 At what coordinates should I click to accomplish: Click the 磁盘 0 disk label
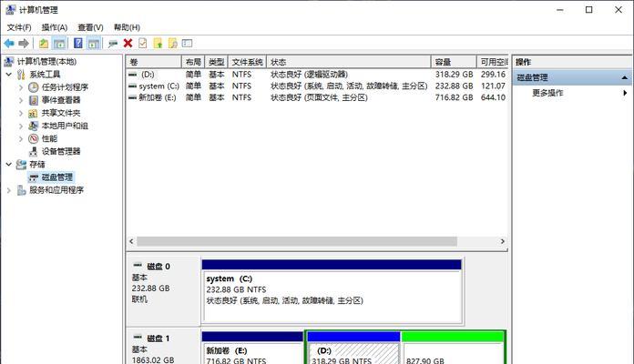[158, 267]
